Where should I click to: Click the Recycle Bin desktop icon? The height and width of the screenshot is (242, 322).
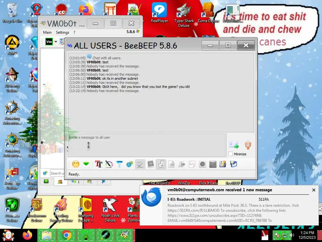(12, 13)
